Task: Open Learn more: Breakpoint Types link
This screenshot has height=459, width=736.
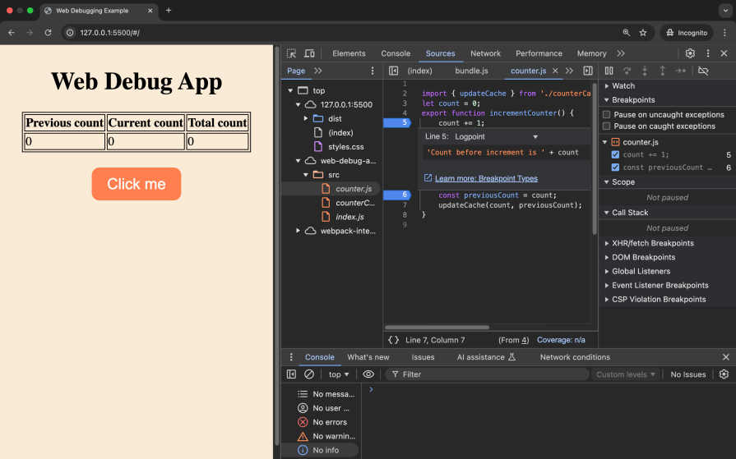Action: (x=485, y=178)
